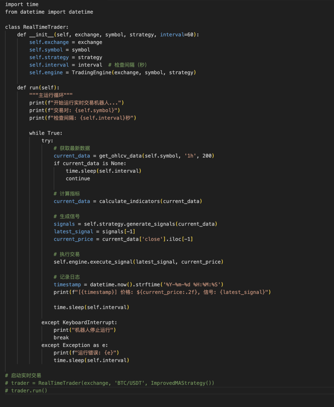
Task: Click the '# trader = RealTimeTrader' comment line
Action: point(109,383)
